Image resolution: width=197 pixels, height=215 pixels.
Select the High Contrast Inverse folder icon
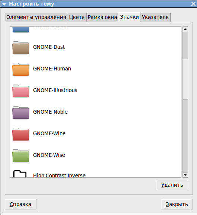click(20, 174)
